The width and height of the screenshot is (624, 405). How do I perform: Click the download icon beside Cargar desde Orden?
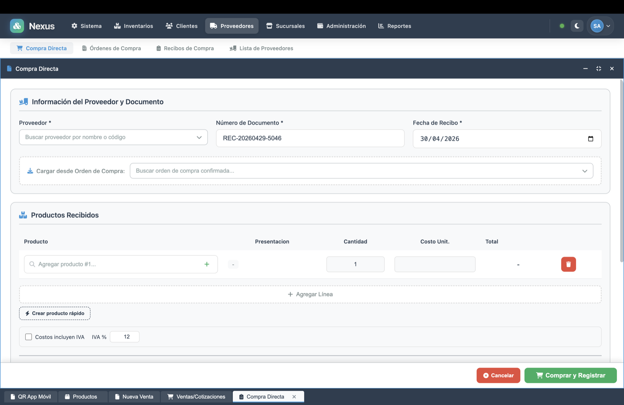pyautogui.click(x=30, y=170)
